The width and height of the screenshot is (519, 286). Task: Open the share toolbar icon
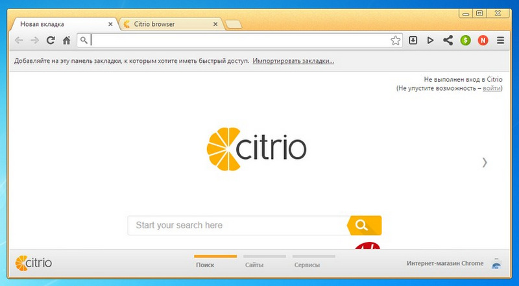[448, 40]
